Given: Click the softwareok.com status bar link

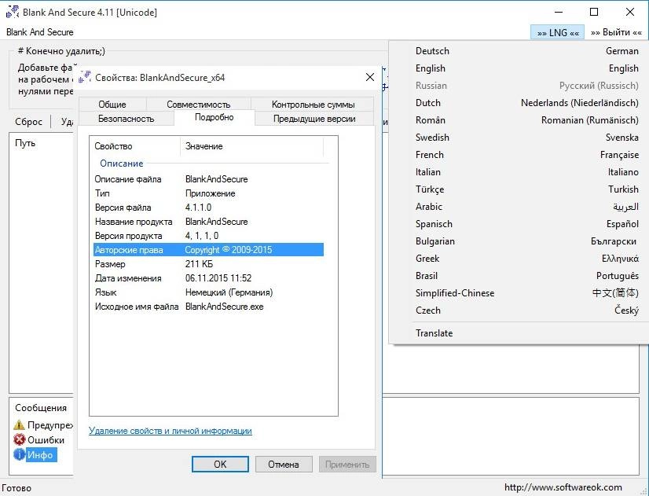Looking at the screenshot, I should (563, 487).
